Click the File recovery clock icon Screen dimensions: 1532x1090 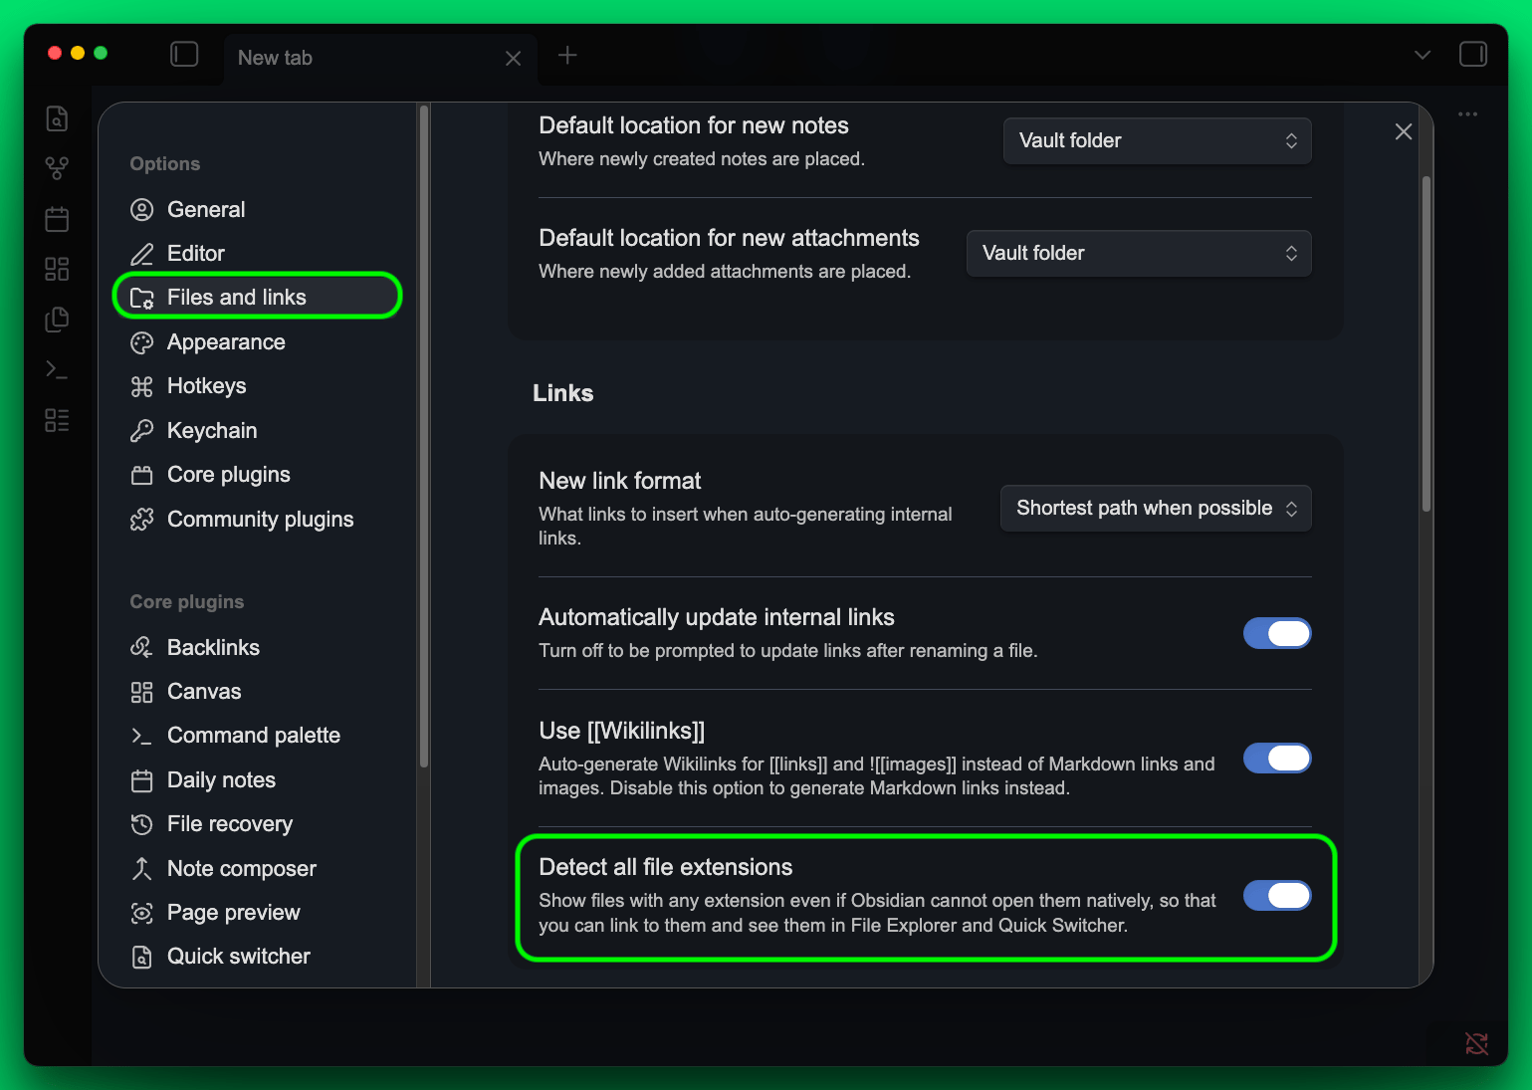point(142,824)
